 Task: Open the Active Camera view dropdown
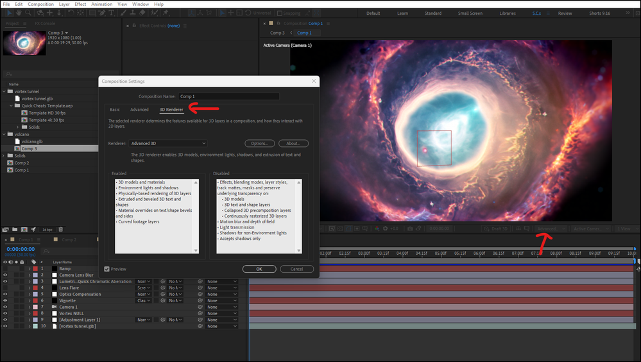(591, 228)
